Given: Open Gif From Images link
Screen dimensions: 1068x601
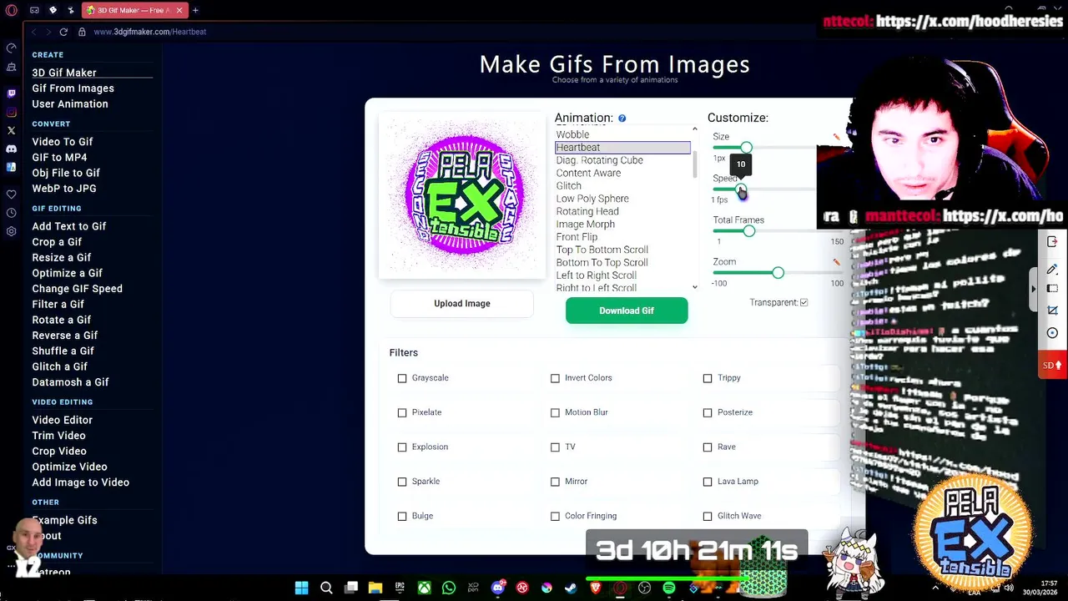Looking at the screenshot, I should tap(73, 88).
